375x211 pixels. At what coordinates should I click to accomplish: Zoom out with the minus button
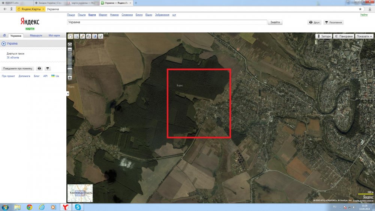[70, 49]
